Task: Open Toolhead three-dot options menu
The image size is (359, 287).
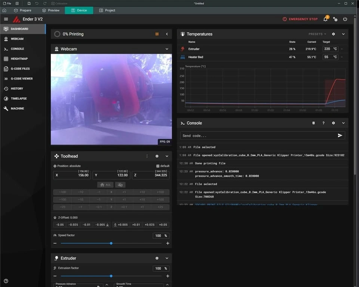Action: click(x=147, y=156)
